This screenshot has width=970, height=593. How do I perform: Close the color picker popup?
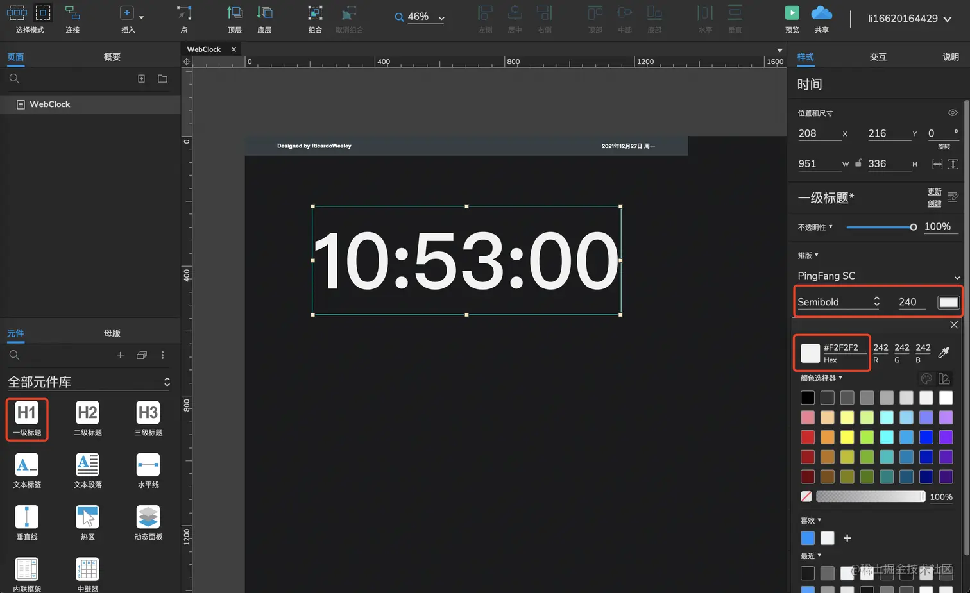pyautogui.click(x=954, y=325)
